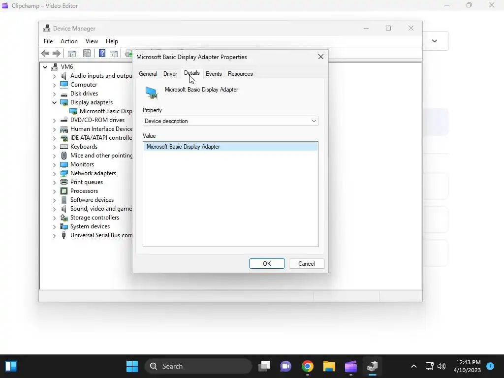This screenshot has width=504, height=378.
Task: Select Microsoft Basic Display Adapter value row
Action: 230,147
